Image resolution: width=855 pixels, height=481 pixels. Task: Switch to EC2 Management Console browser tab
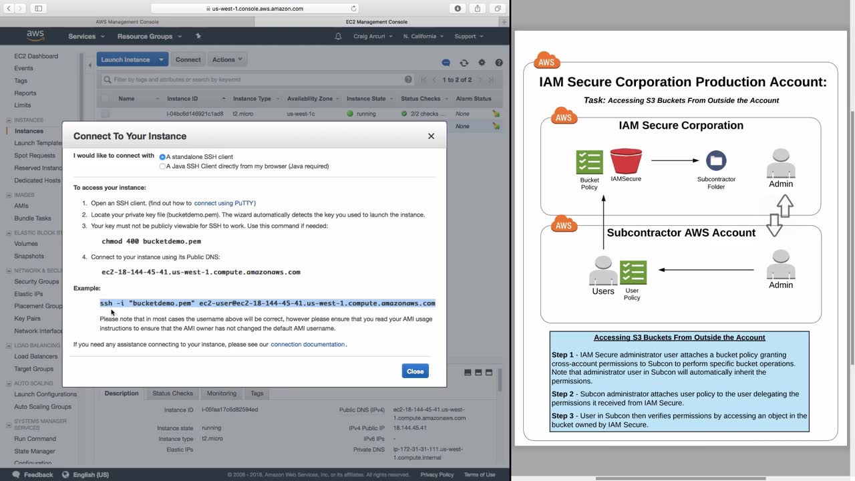click(x=377, y=22)
